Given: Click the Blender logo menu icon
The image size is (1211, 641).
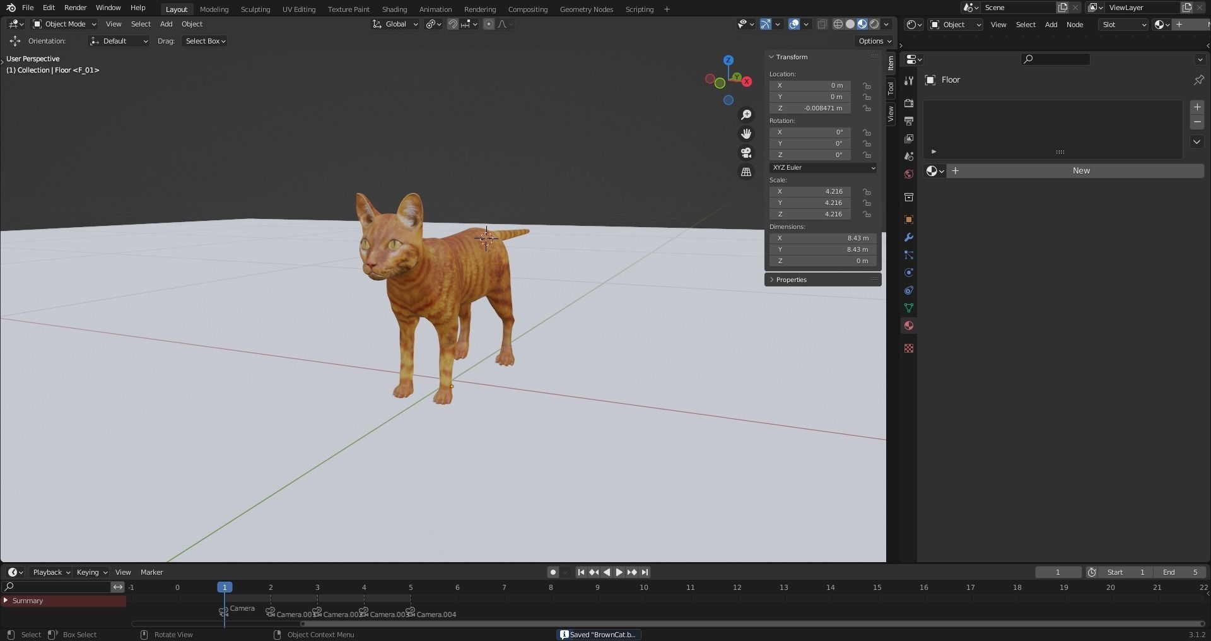Looking at the screenshot, I should [x=11, y=8].
